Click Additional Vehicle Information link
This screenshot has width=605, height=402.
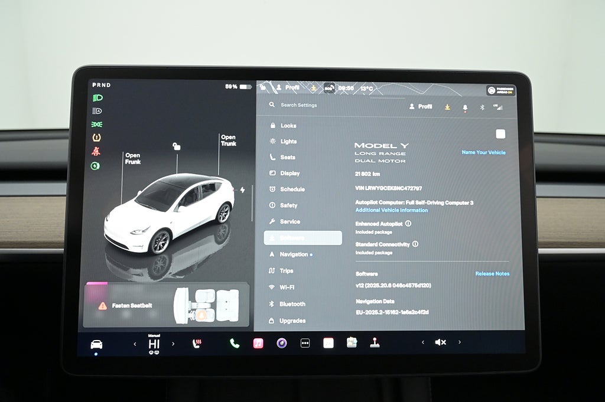391,210
